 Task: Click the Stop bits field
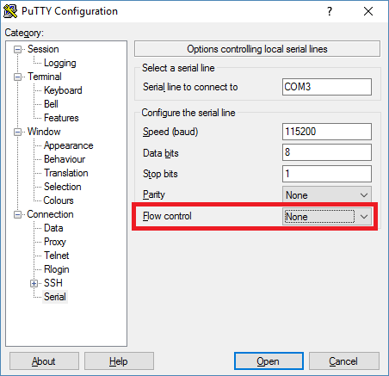click(x=327, y=174)
